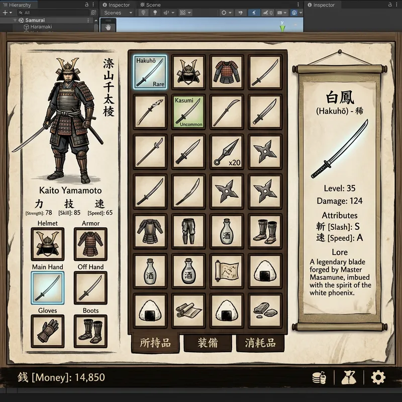Open the settings gear in bottom bar

pos(378,377)
